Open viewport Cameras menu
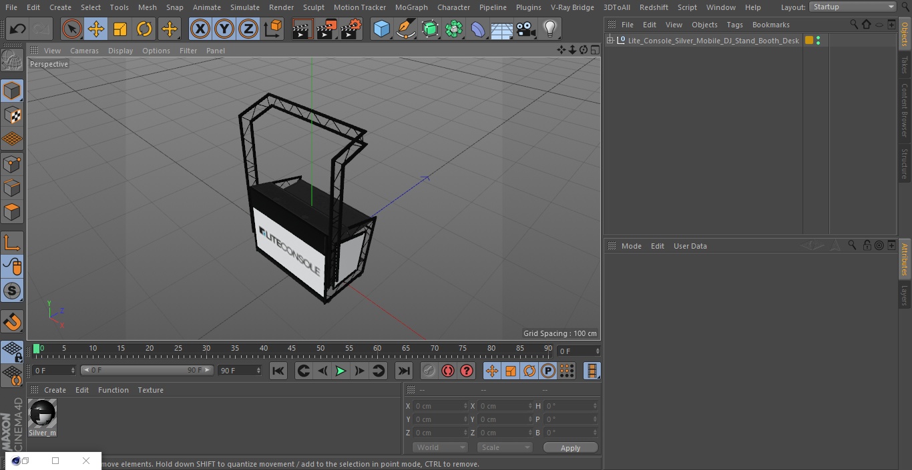The height and width of the screenshot is (470, 912). click(84, 51)
